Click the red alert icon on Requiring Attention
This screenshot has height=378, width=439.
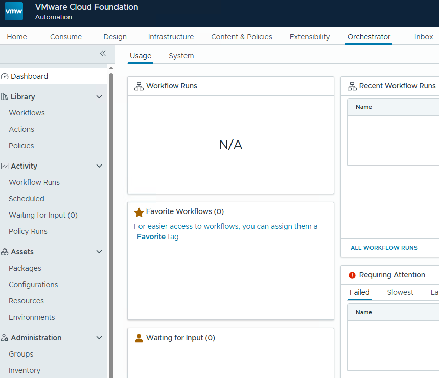point(352,275)
